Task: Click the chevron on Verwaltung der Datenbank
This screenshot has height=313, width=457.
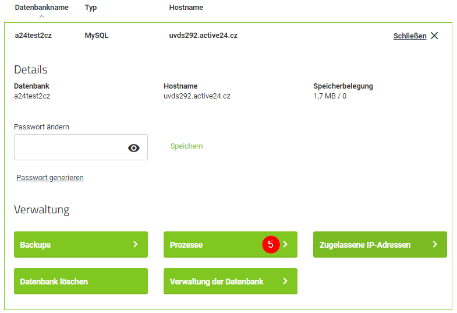Action: (285, 282)
